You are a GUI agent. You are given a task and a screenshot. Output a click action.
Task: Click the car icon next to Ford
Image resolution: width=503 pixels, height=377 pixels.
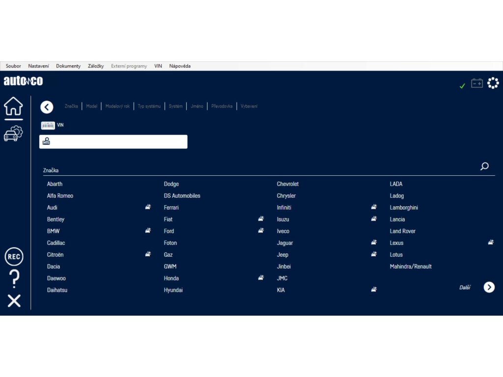coord(261,231)
